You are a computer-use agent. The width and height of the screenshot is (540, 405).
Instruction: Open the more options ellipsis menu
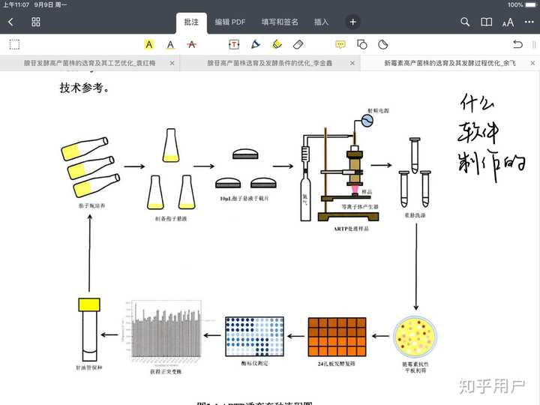point(529,22)
